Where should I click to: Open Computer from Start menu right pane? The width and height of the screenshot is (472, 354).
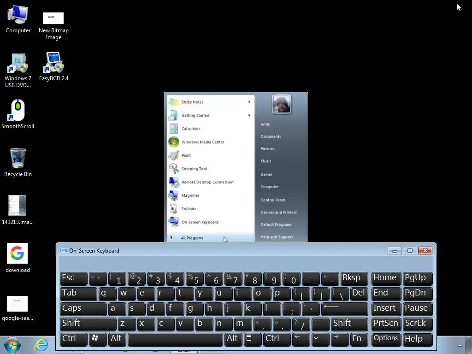[269, 187]
